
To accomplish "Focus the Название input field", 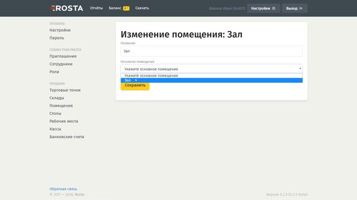I will coord(211,51).
